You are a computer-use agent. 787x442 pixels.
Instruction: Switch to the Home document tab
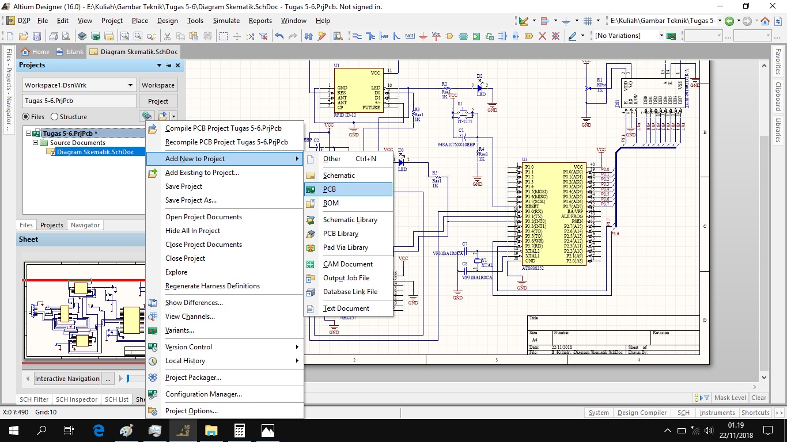[35, 52]
